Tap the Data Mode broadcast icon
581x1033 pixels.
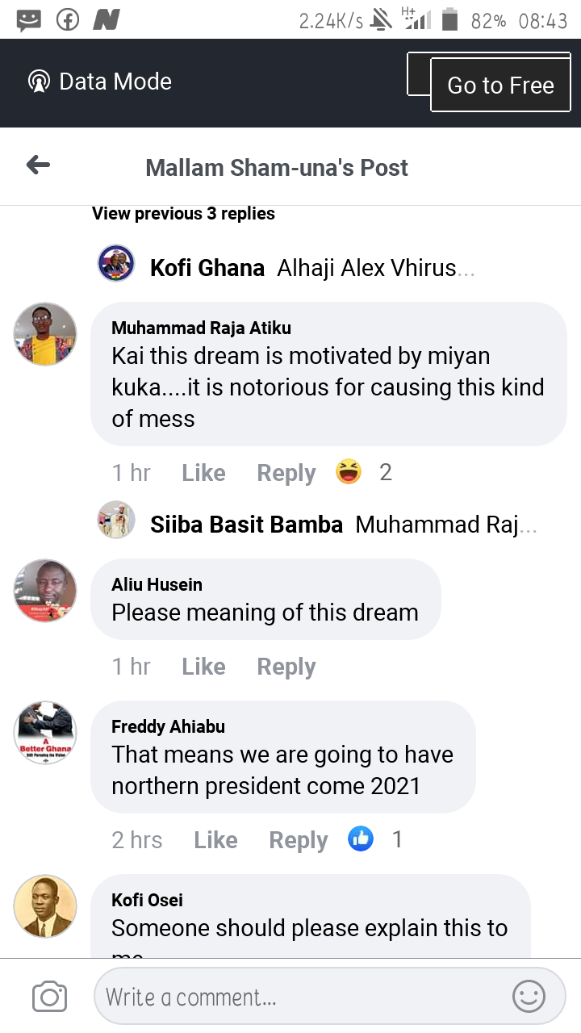click(x=39, y=82)
